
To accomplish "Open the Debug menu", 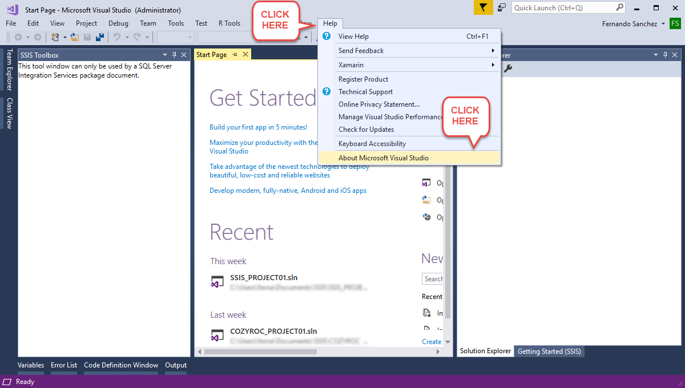I will 118,23.
